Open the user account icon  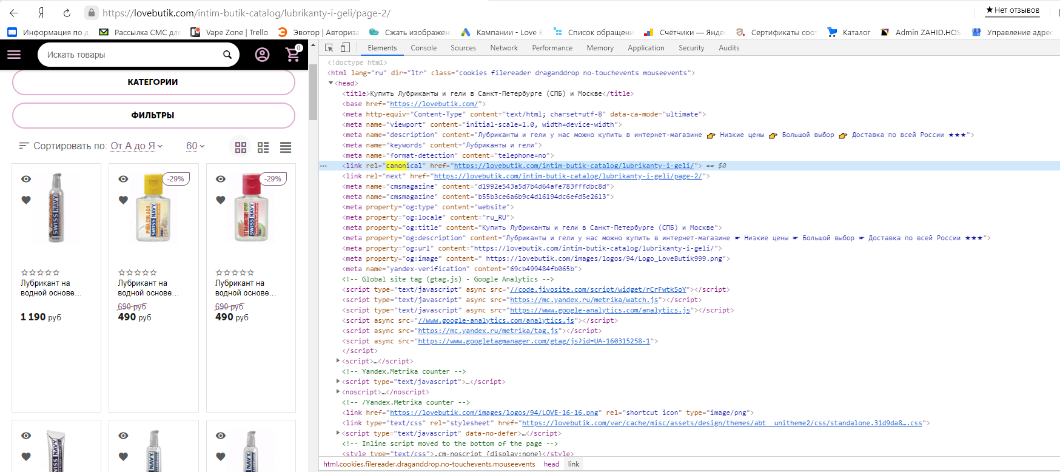click(262, 55)
